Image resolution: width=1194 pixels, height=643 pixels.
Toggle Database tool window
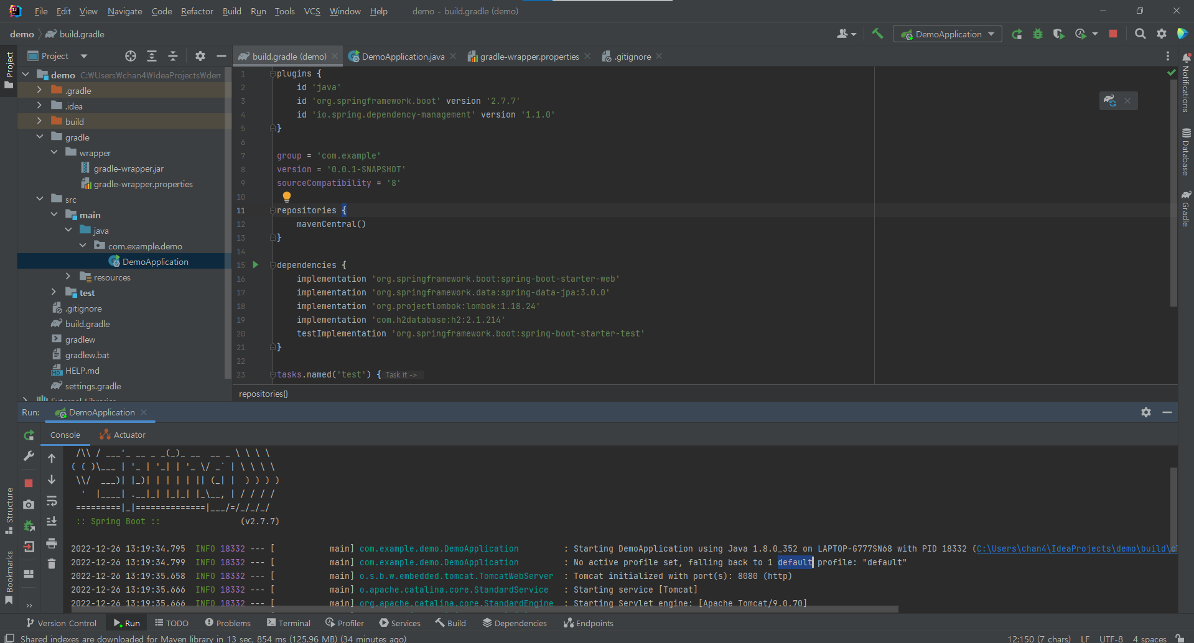point(1186,152)
